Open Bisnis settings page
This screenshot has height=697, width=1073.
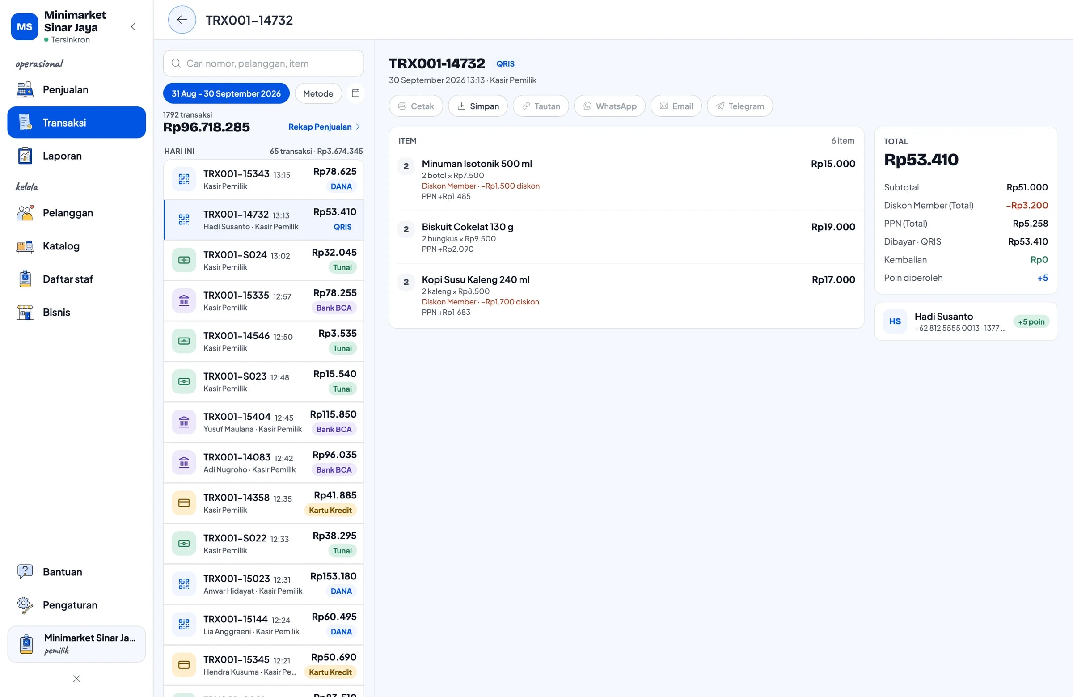tap(76, 313)
